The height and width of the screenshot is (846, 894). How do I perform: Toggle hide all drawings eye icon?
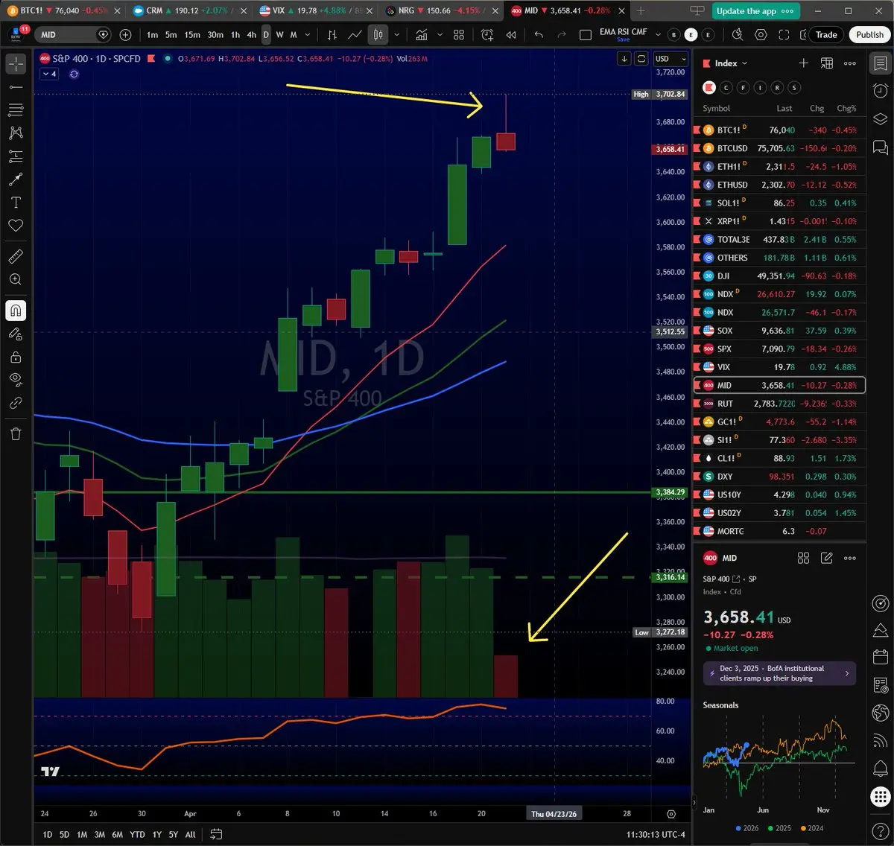click(x=16, y=380)
